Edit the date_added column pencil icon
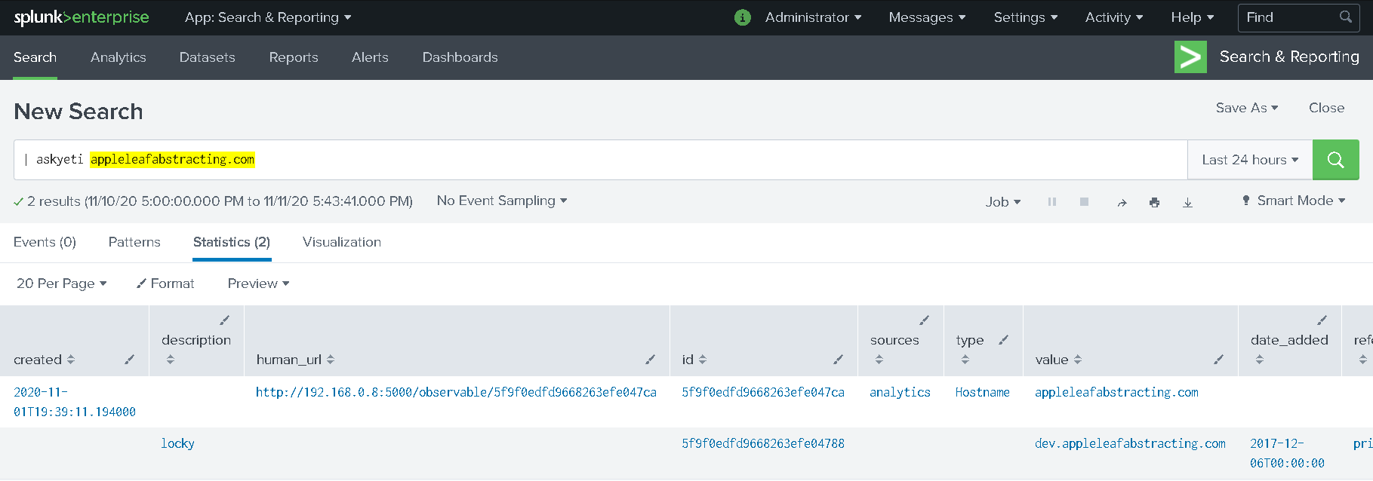 click(1322, 320)
